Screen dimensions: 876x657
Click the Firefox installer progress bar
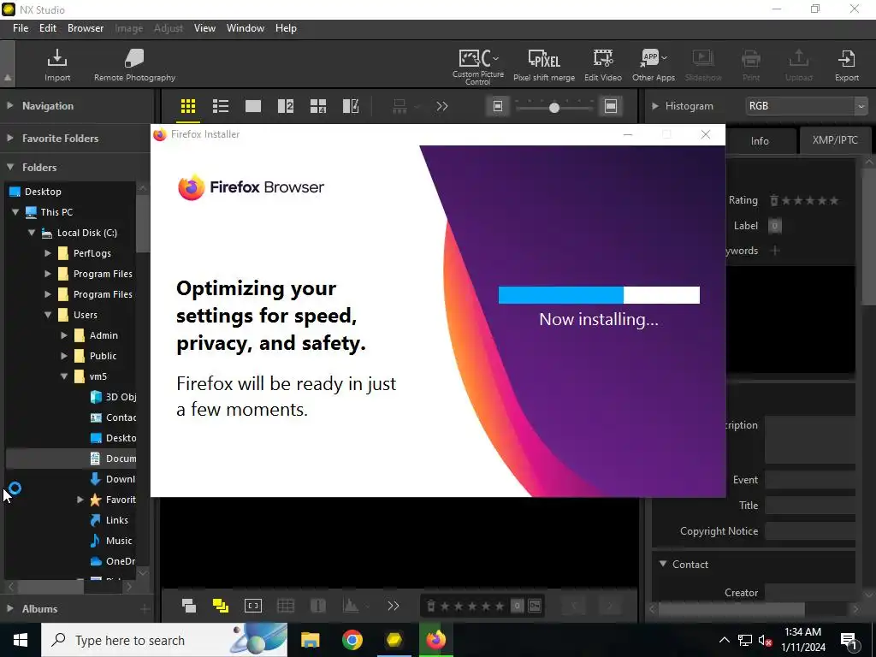coord(599,295)
